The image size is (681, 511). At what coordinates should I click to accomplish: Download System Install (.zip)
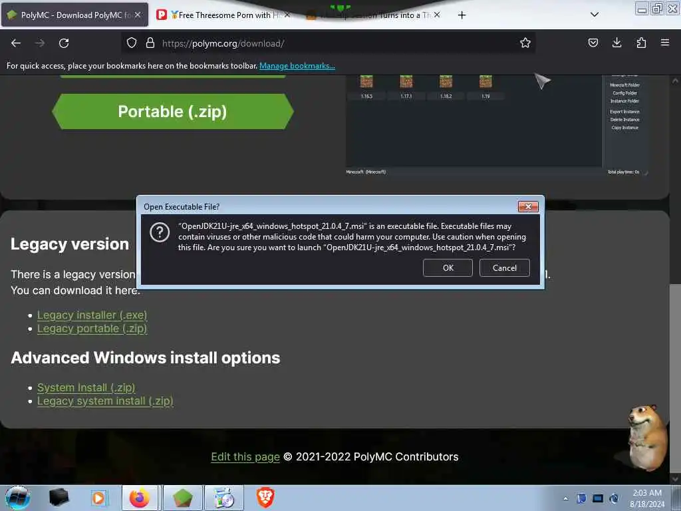[86, 387]
